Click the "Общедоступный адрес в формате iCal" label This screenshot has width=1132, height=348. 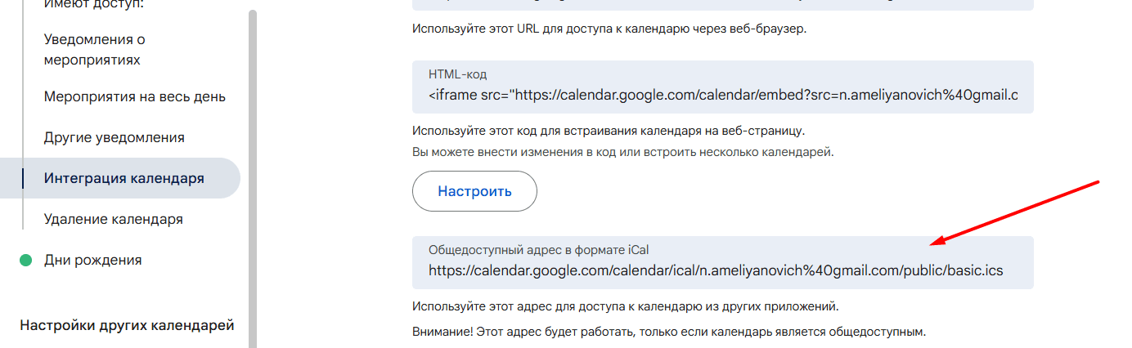coord(538,250)
